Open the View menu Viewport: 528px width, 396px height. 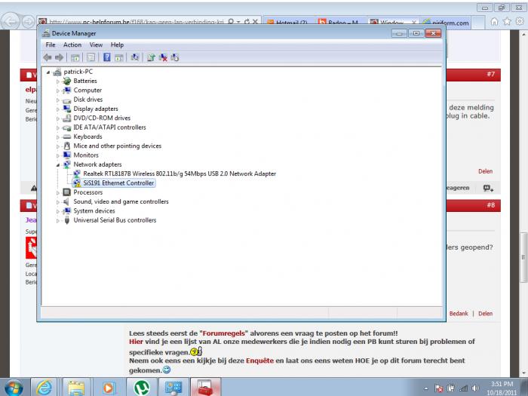point(96,45)
